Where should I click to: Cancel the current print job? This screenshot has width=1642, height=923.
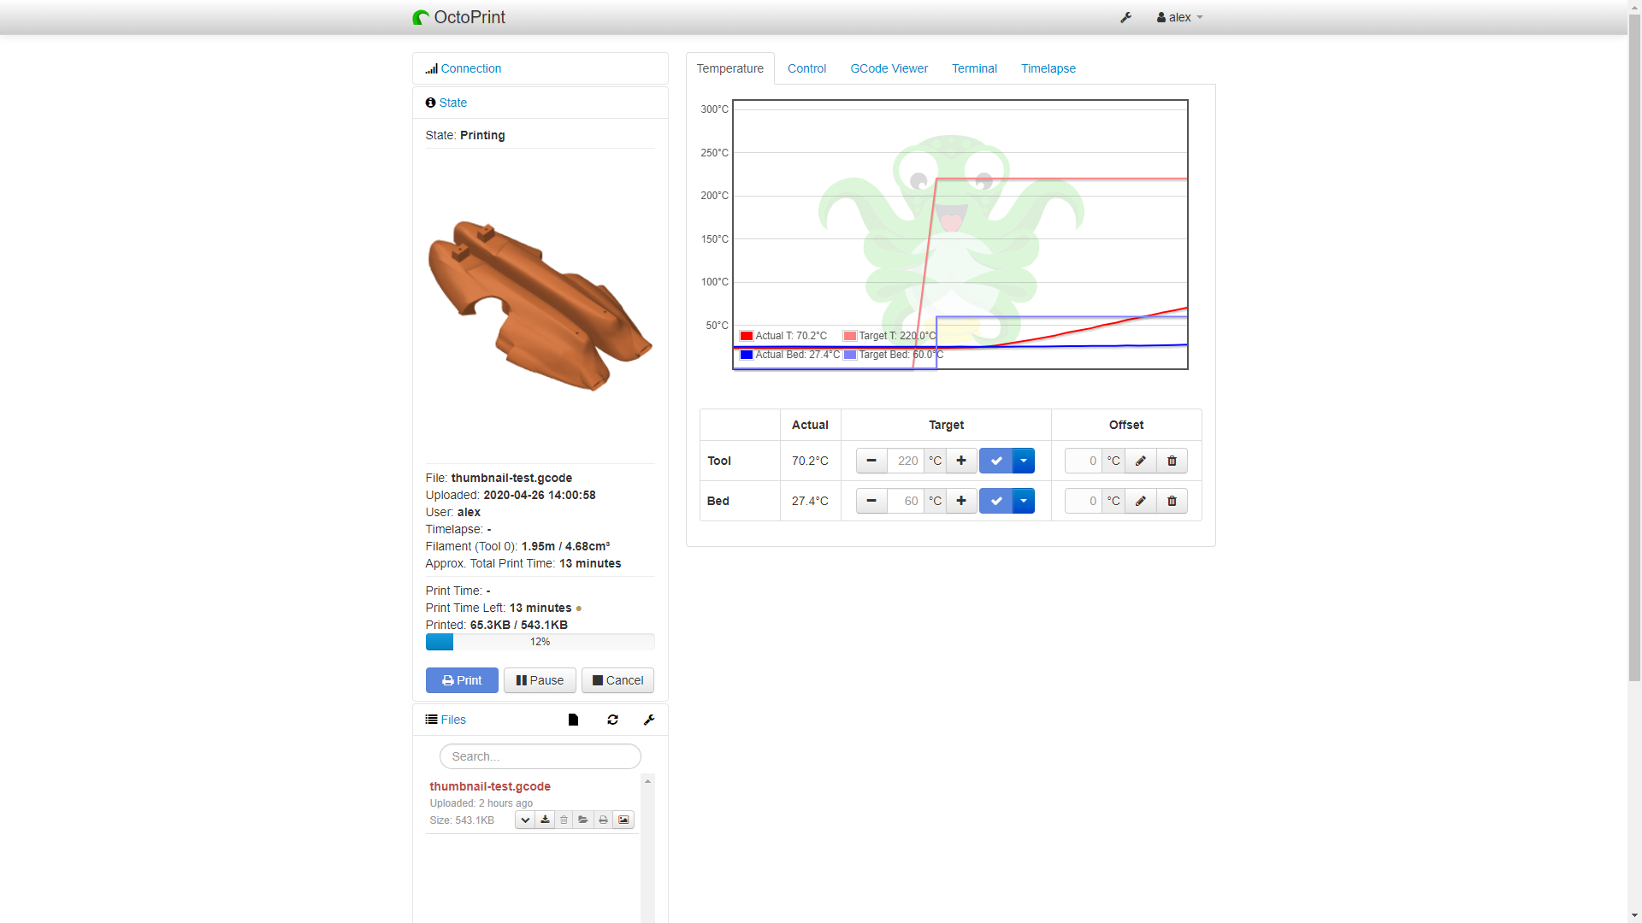click(x=617, y=680)
